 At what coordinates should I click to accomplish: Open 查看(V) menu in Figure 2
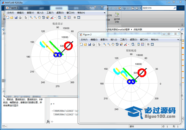[104, 40]
